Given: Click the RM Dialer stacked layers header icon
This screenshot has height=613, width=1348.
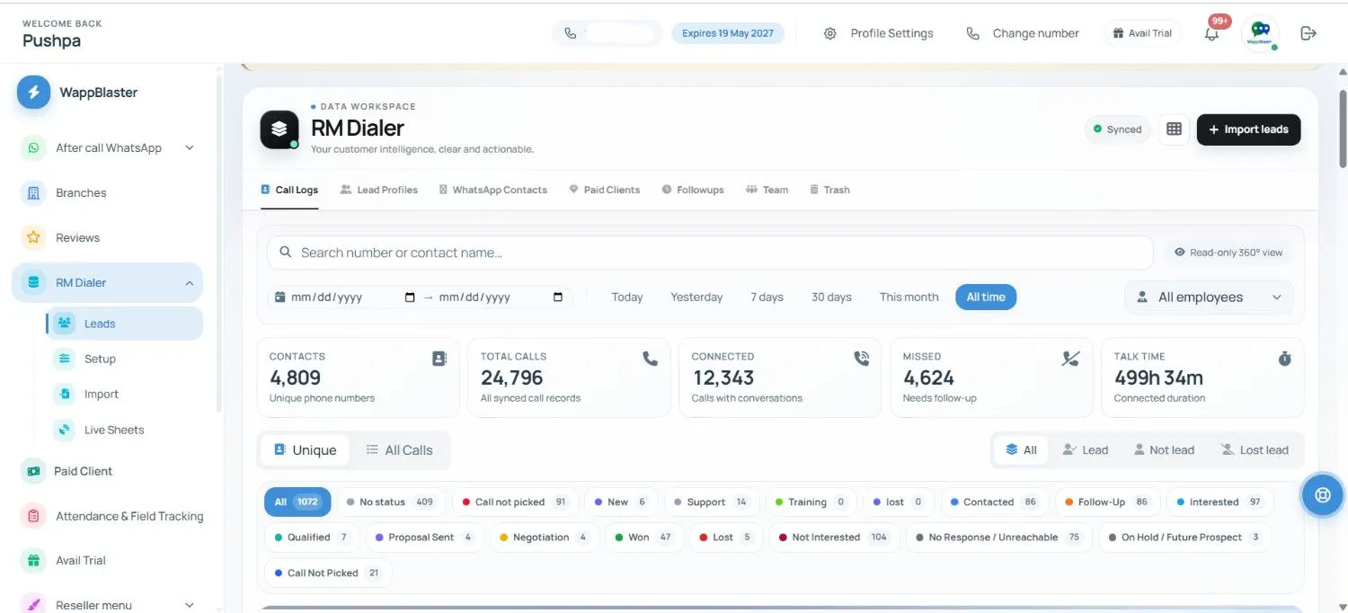Looking at the screenshot, I should click(279, 129).
